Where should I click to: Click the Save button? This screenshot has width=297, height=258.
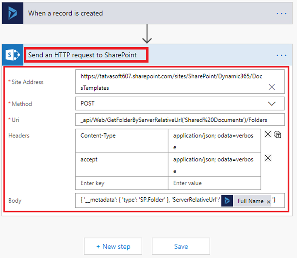[181, 246]
